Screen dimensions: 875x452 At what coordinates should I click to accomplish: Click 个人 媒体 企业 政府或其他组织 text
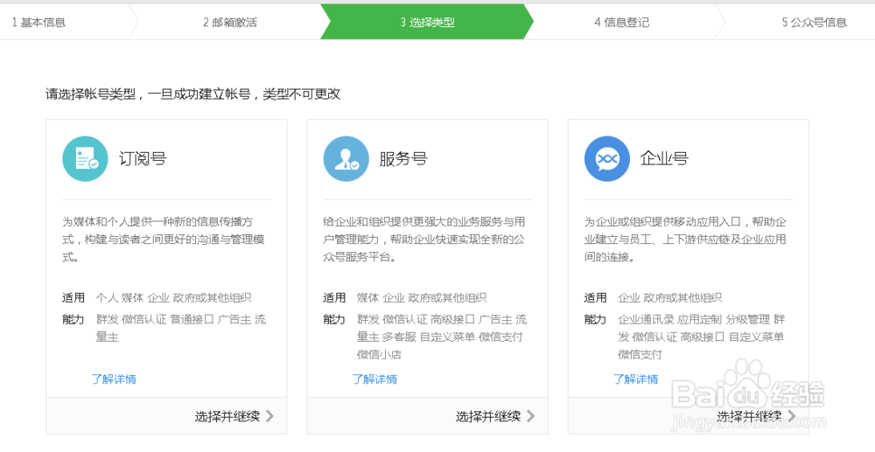tap(173, 297)
